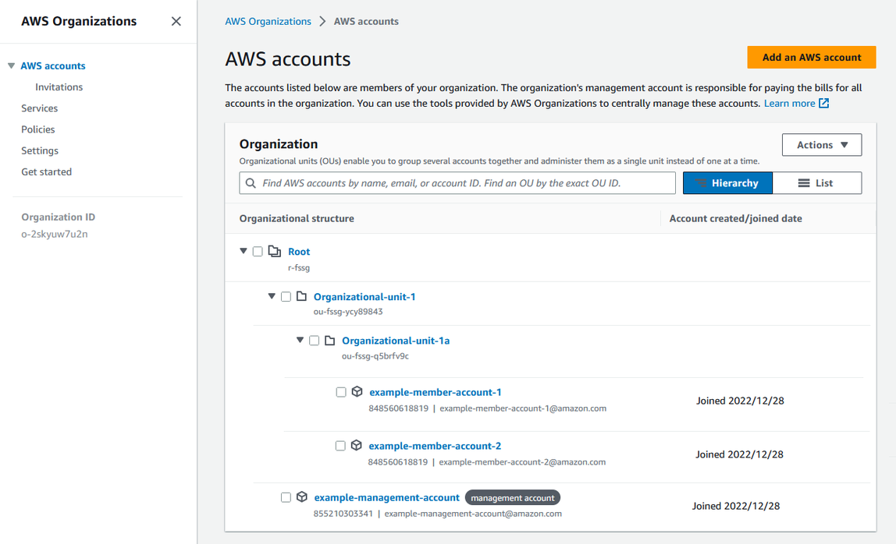Viewport: 896px width, 544px height.
Task: Open Policies in the sidebar
Action: pyautogui.click(x=38, y=129)
